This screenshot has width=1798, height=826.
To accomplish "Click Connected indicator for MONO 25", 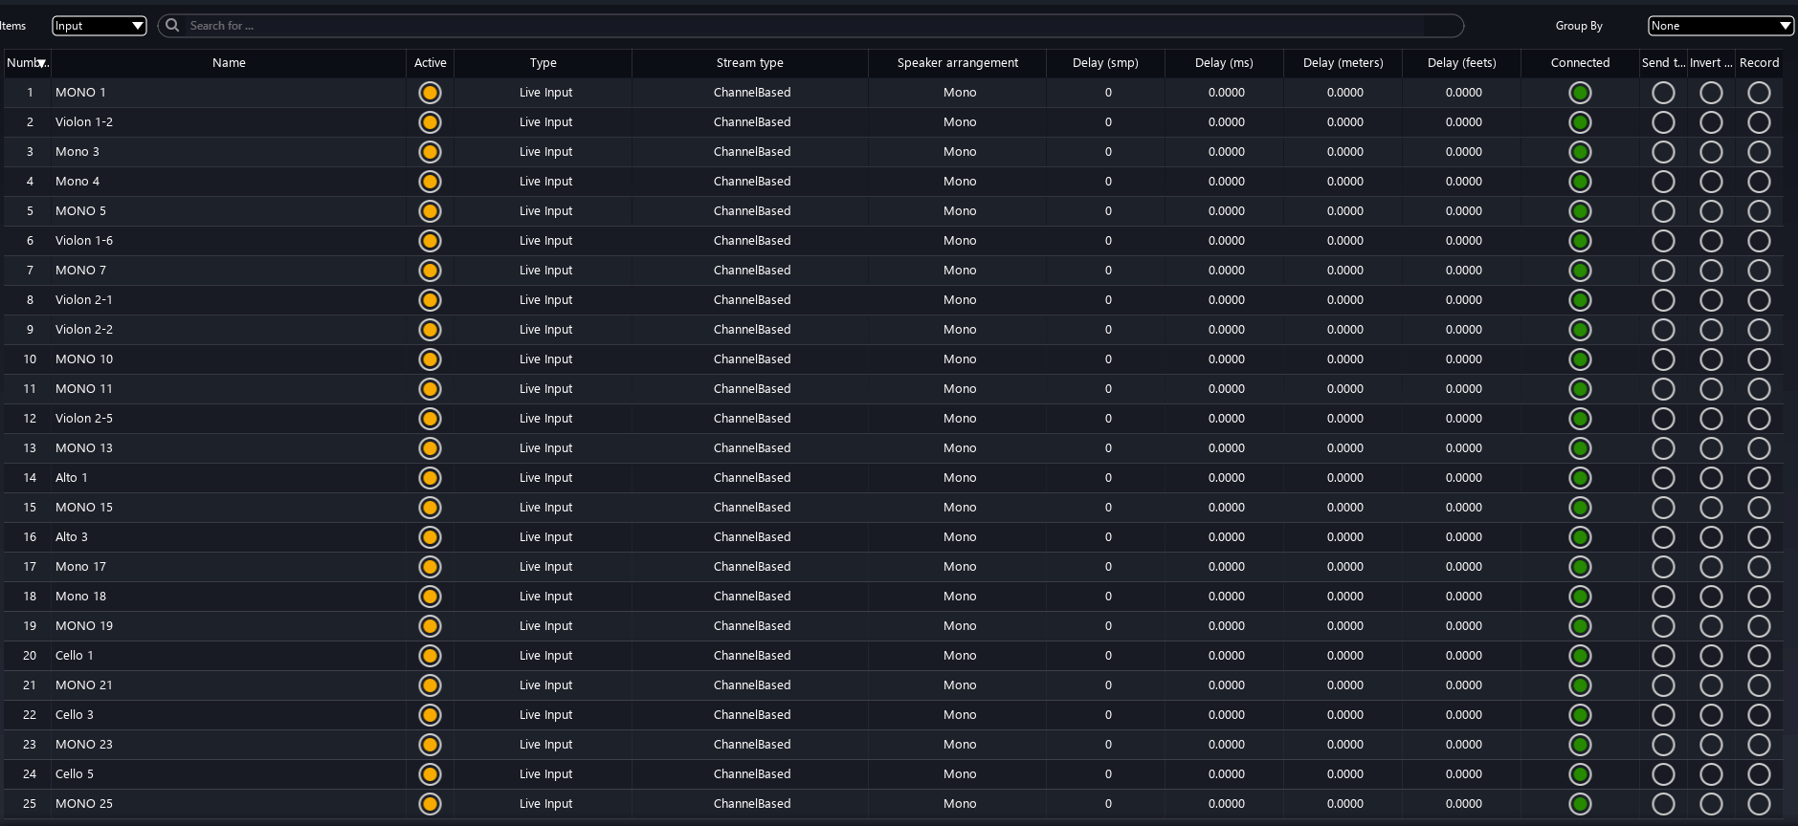I will (x=1580, y=804).
